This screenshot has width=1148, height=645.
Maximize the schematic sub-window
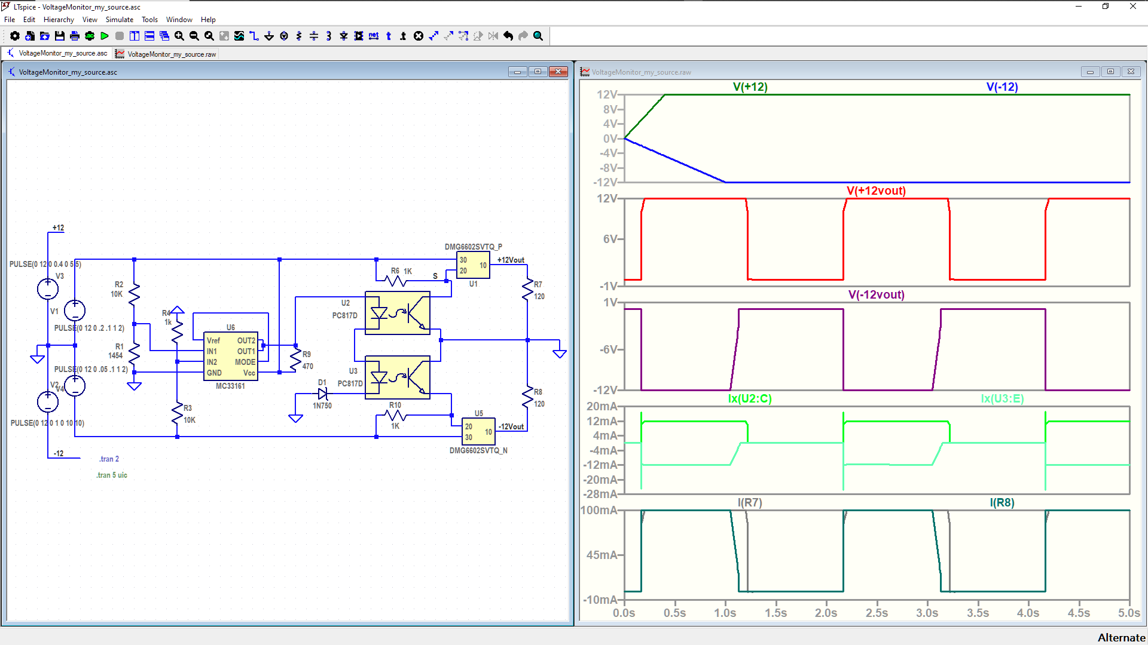click(538, 72)
